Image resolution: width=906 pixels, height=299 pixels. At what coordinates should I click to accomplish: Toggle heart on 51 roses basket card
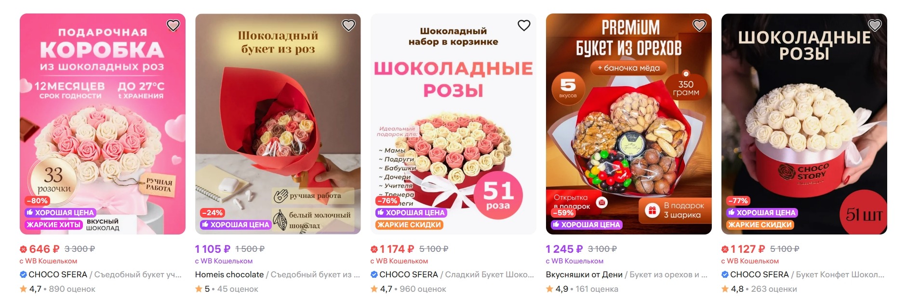524,25
